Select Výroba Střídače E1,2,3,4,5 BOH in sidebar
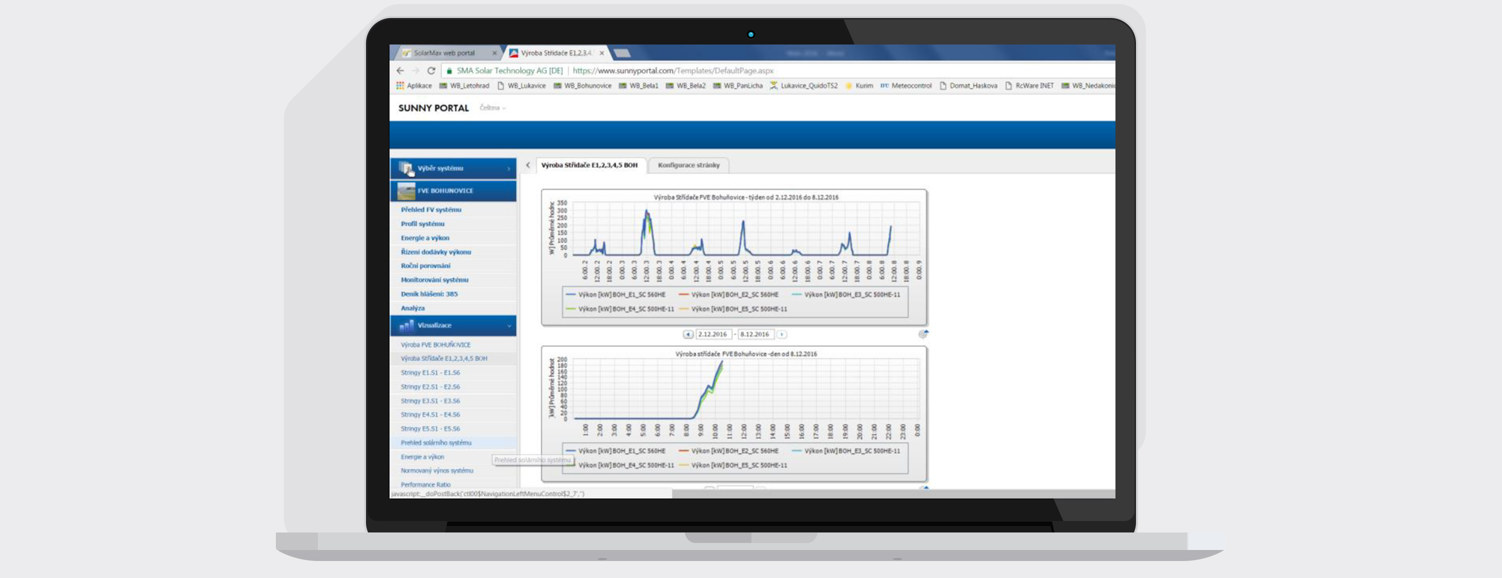Screen dimensions: 1502x578 coord(444,358)
